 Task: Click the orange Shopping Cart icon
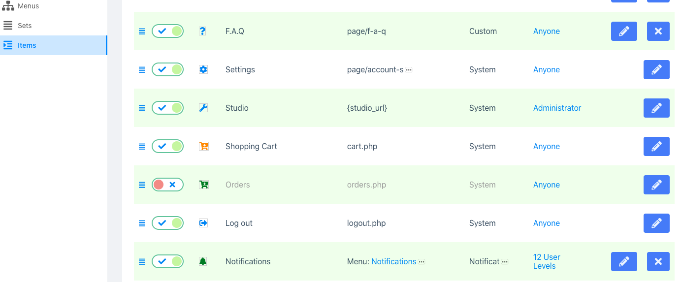(203, 146)
